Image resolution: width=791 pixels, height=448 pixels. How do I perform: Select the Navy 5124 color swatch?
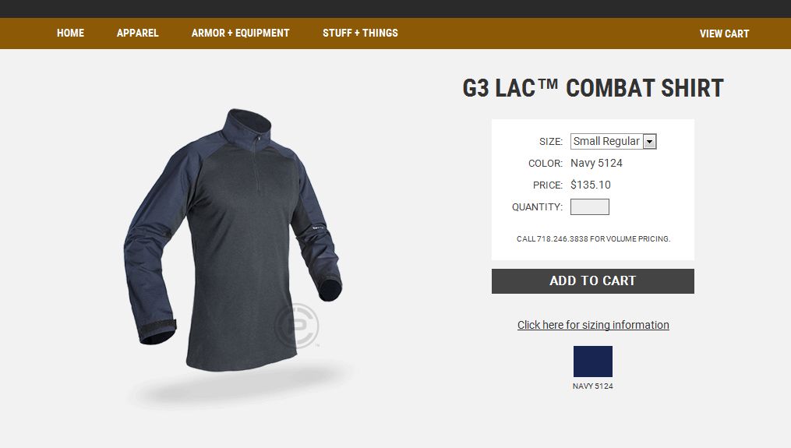coord(593,362)
